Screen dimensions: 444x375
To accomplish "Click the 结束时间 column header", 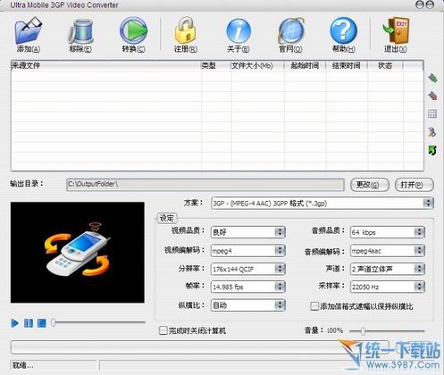I will 347,65.
